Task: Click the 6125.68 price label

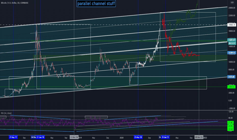Action: click(x=231, y=77)
